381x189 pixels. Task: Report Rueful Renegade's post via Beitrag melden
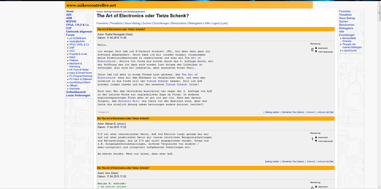pos(272,112)
